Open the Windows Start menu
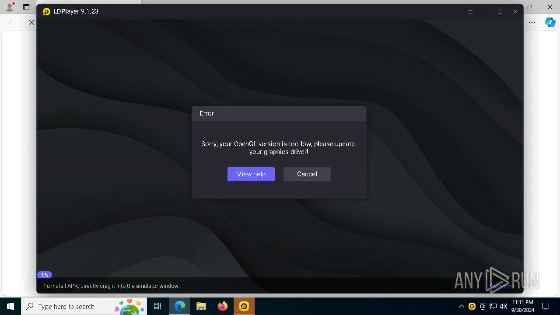This screenshot has height=315, width=560. [10, 306]
